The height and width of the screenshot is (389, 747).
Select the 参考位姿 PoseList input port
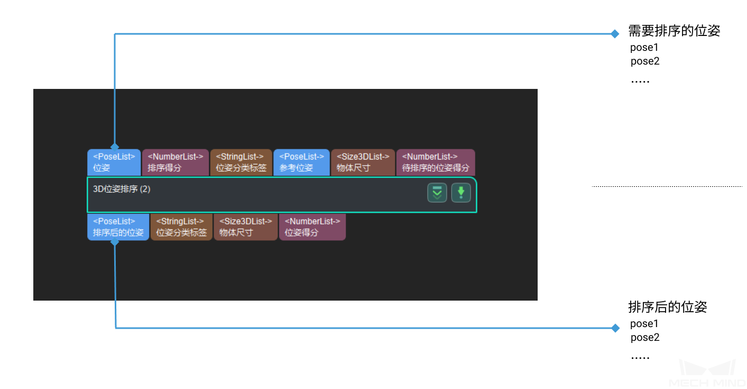pos(302,162)
